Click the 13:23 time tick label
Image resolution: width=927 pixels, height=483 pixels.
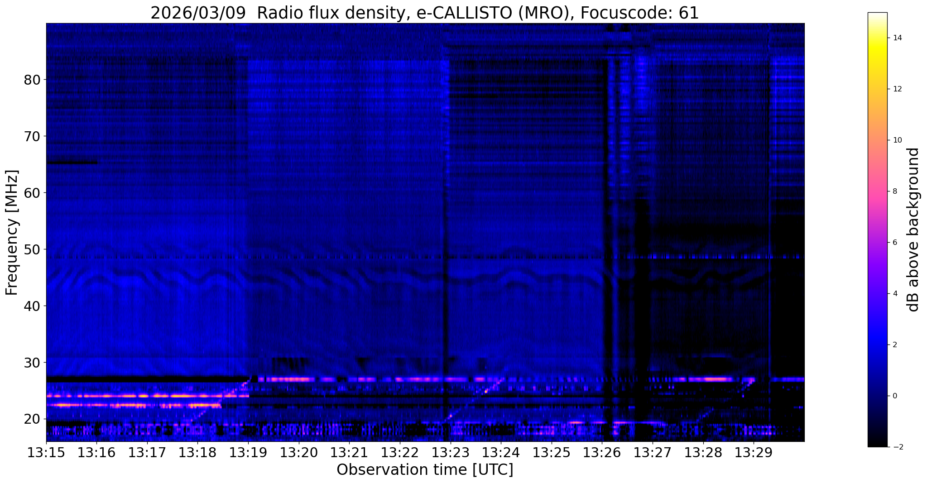[450, 453]
